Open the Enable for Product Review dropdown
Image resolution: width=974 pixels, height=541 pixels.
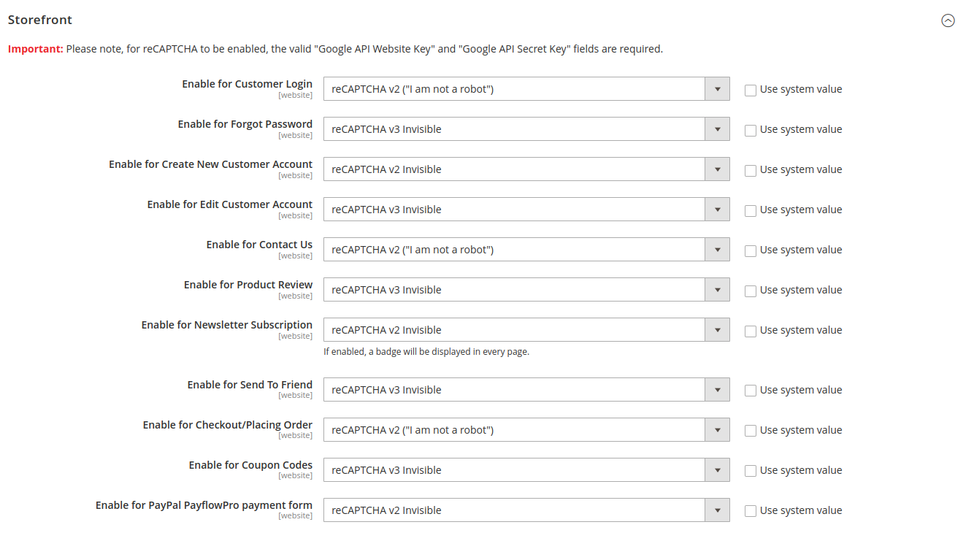pos(526,290)
